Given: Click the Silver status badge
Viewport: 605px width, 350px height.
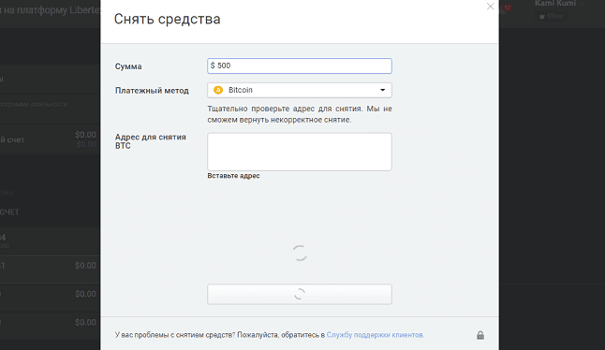Looking at the screenshot, I should (x=552, y=17).
